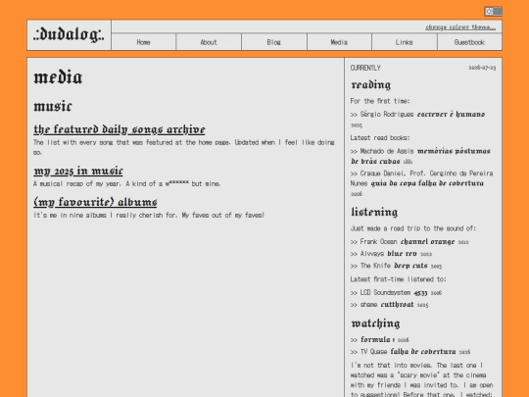Click the reading sidebar heading
Screen dimensions: 529x397
pos(370,84)
